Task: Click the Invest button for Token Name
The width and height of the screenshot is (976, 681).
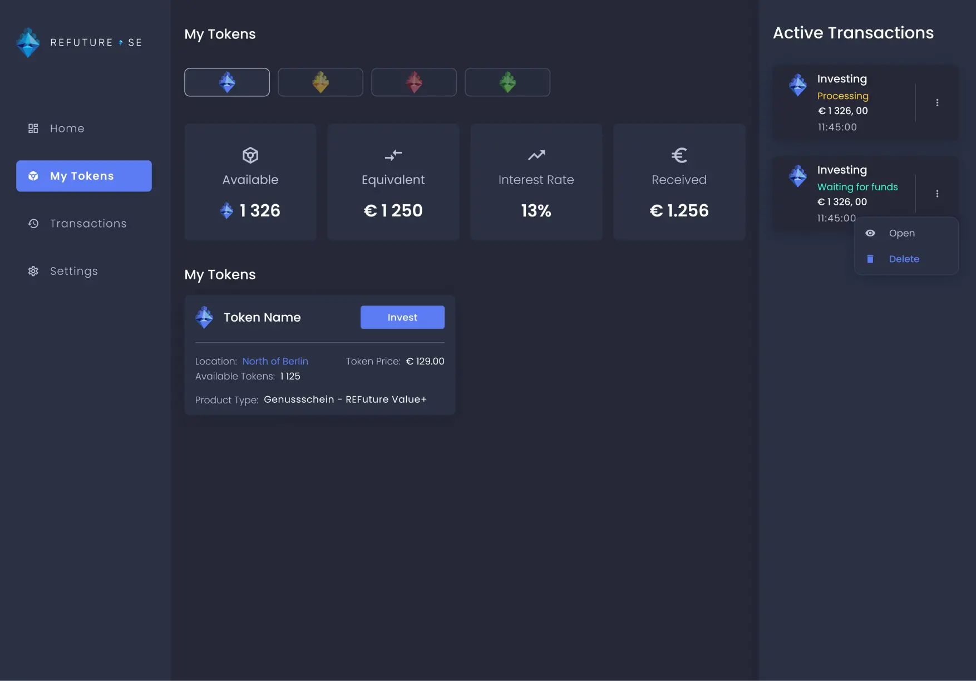Action: click(402, 317)
